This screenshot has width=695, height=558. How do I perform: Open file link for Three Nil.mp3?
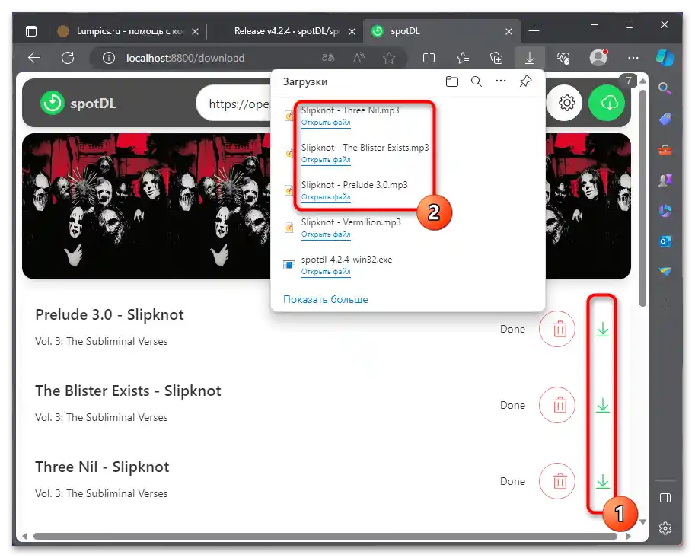coord(326,123)
